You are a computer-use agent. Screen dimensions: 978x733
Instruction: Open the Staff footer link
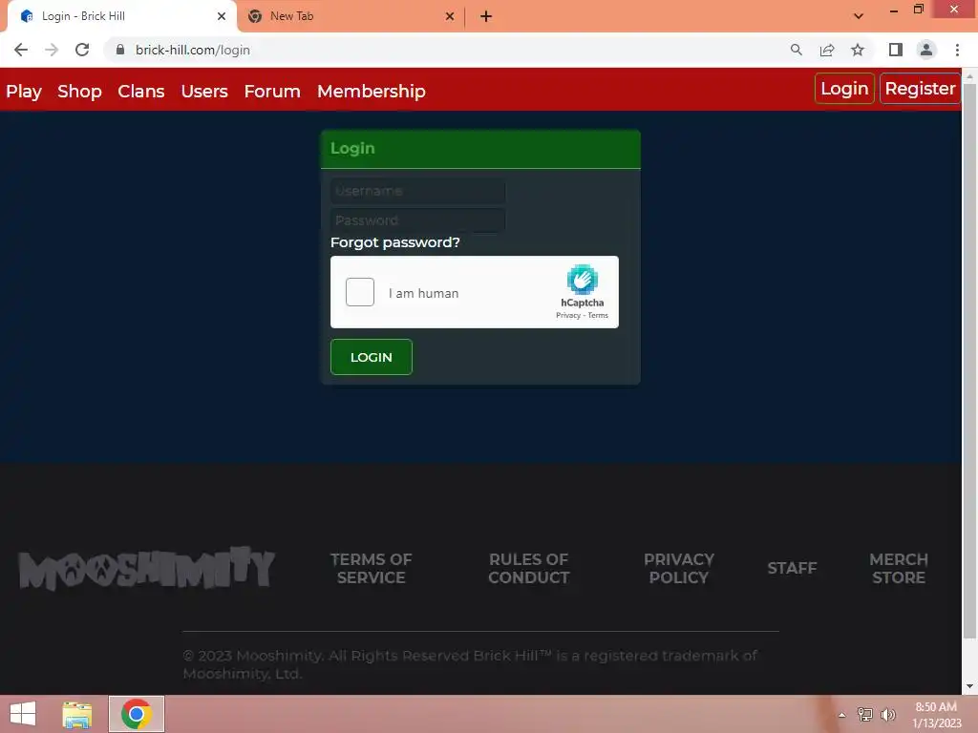(x=792, y=568)
